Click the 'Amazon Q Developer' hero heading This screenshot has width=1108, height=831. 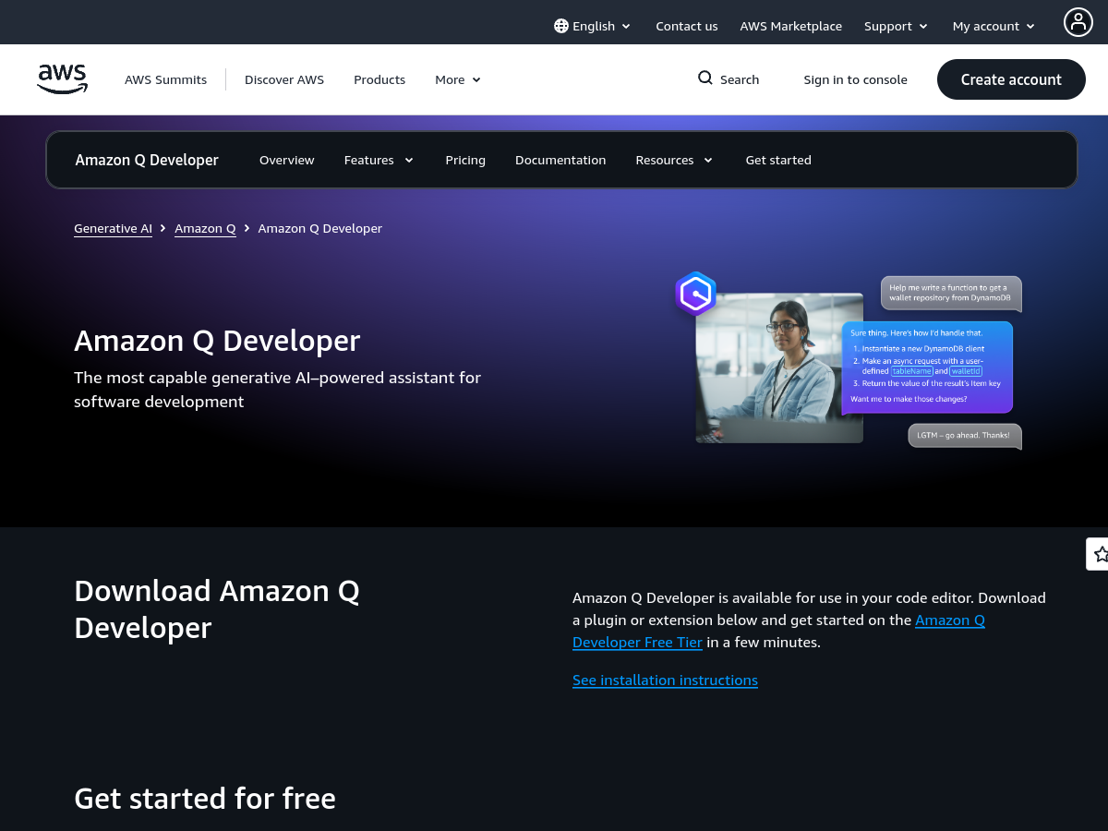(x=217, y=341)
